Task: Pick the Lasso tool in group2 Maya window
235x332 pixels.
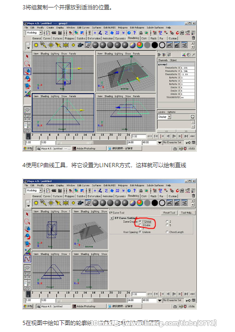Action: pos(27,64)
